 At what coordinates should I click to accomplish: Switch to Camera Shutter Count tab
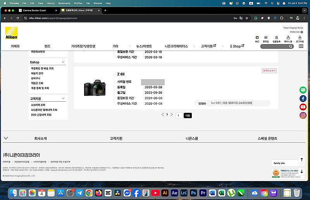click(38, 10)
